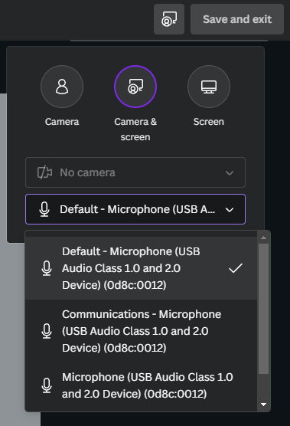The height and width of the screenshot is (426, 290).
Task: Click the Save and exit button
Action: 237,19
